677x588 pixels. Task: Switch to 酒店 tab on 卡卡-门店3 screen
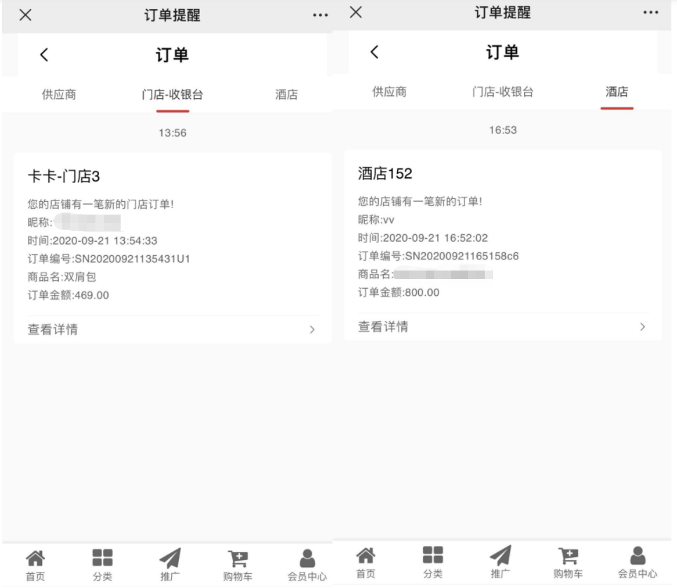(286, 95)
